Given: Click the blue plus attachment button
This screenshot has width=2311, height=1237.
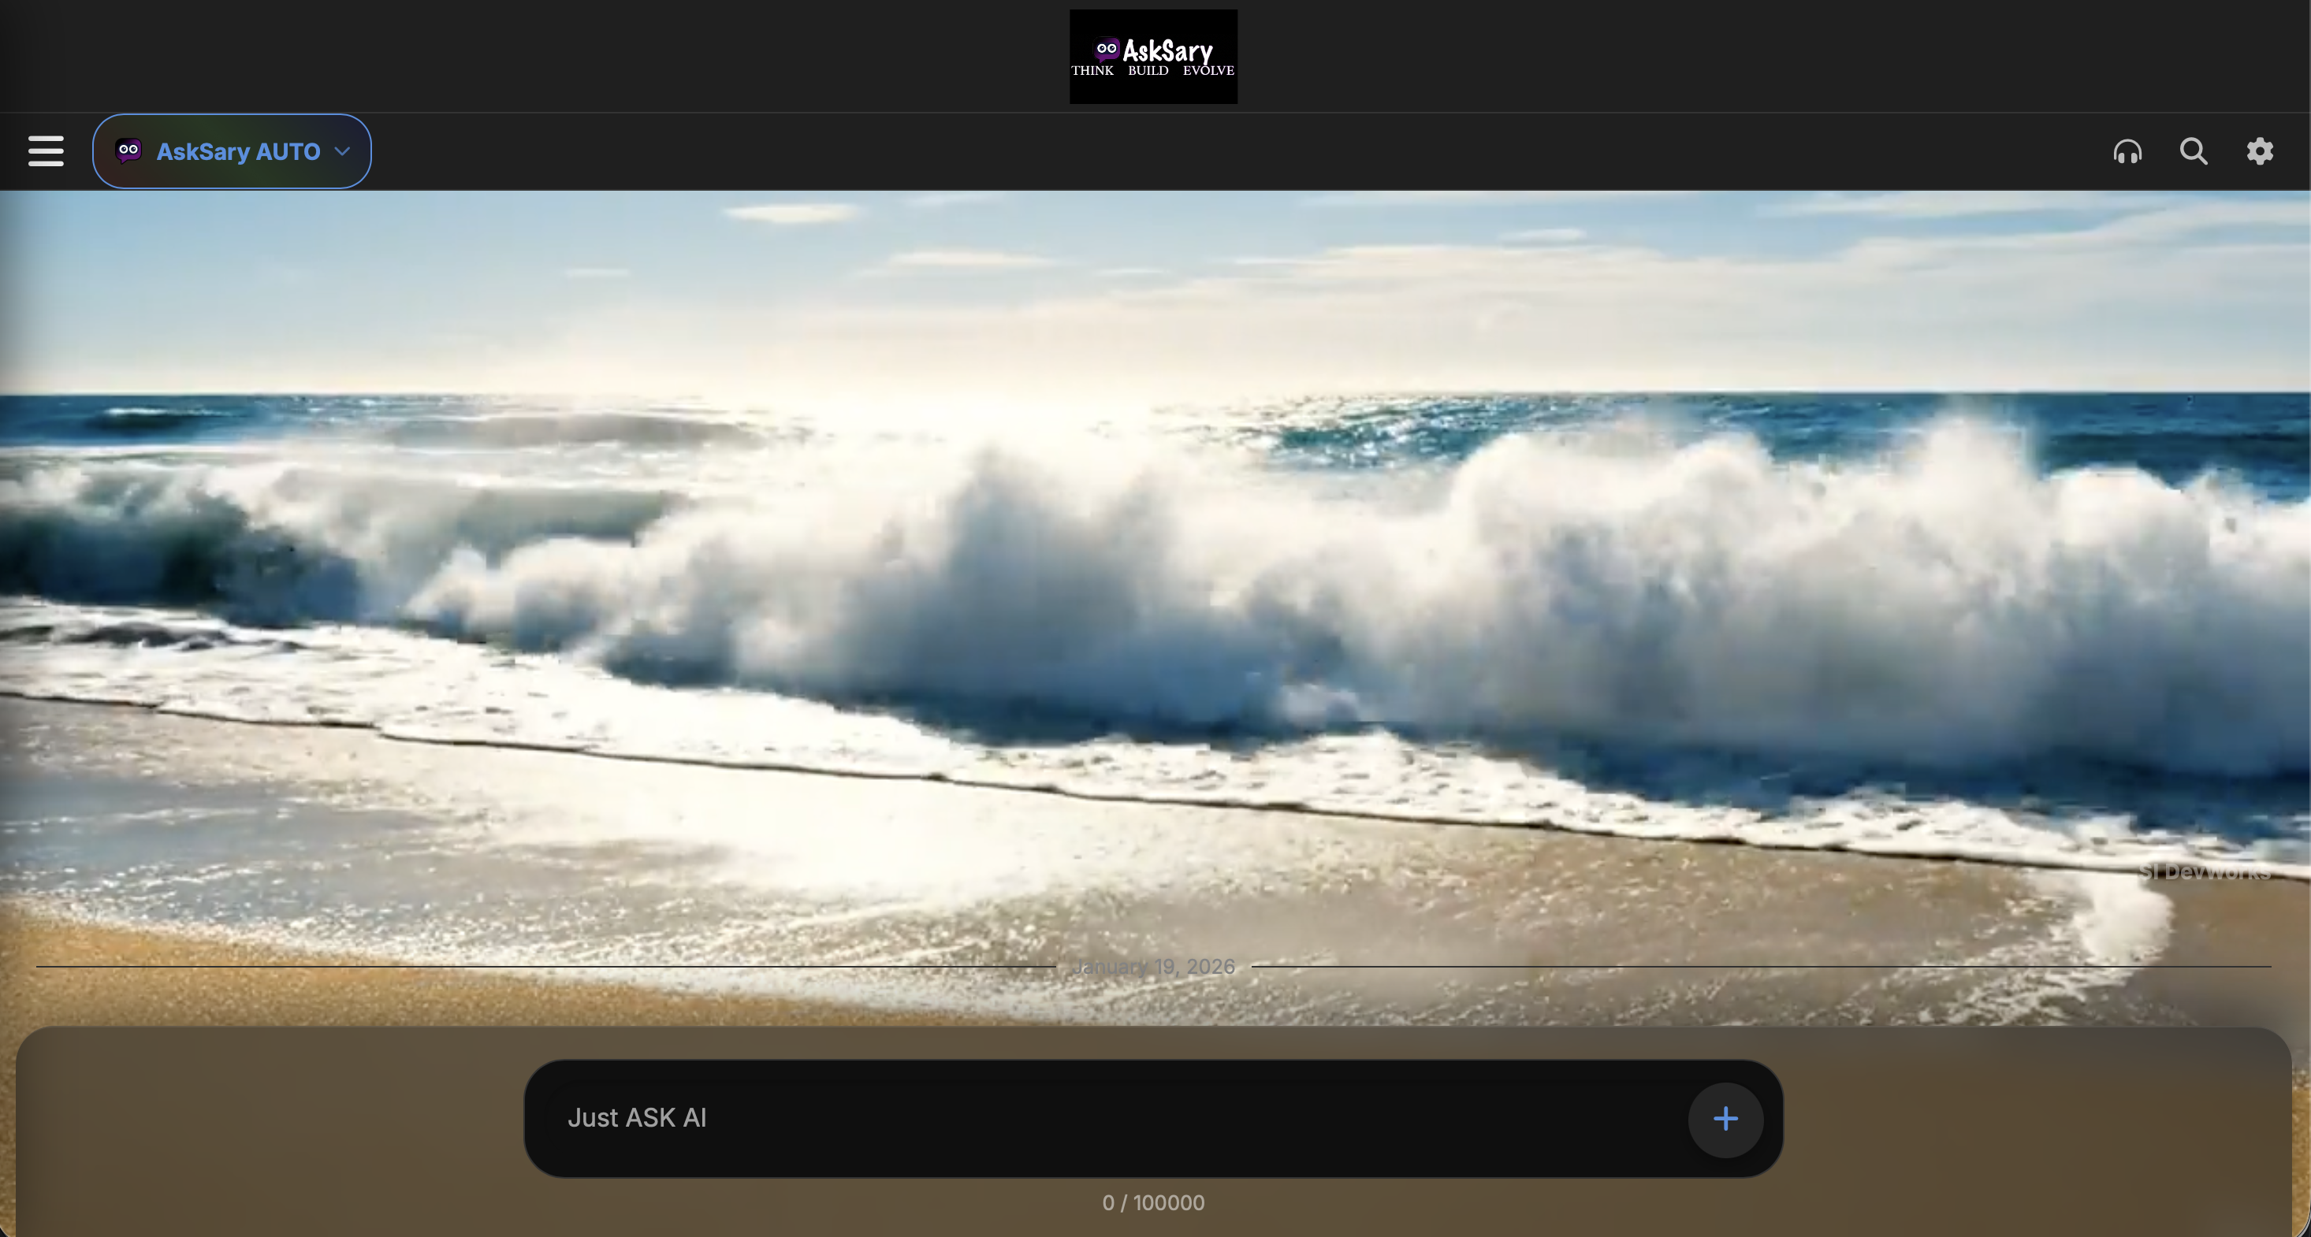Looking at the screenshot, I should tap(1725, 1119).
